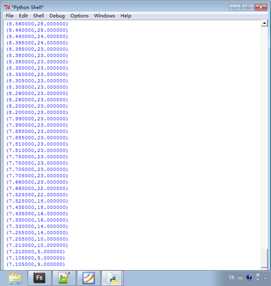Open the Windows menu

[x=105, y=16]
